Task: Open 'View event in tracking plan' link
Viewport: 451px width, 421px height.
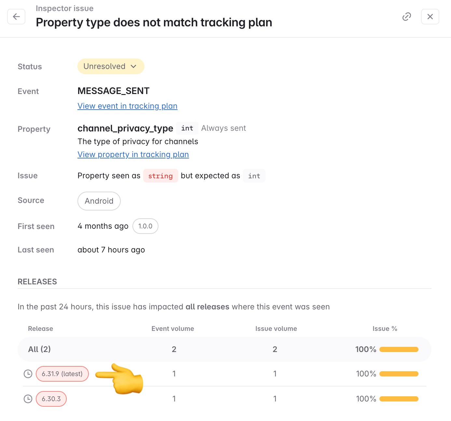Action: click(127, 106)
